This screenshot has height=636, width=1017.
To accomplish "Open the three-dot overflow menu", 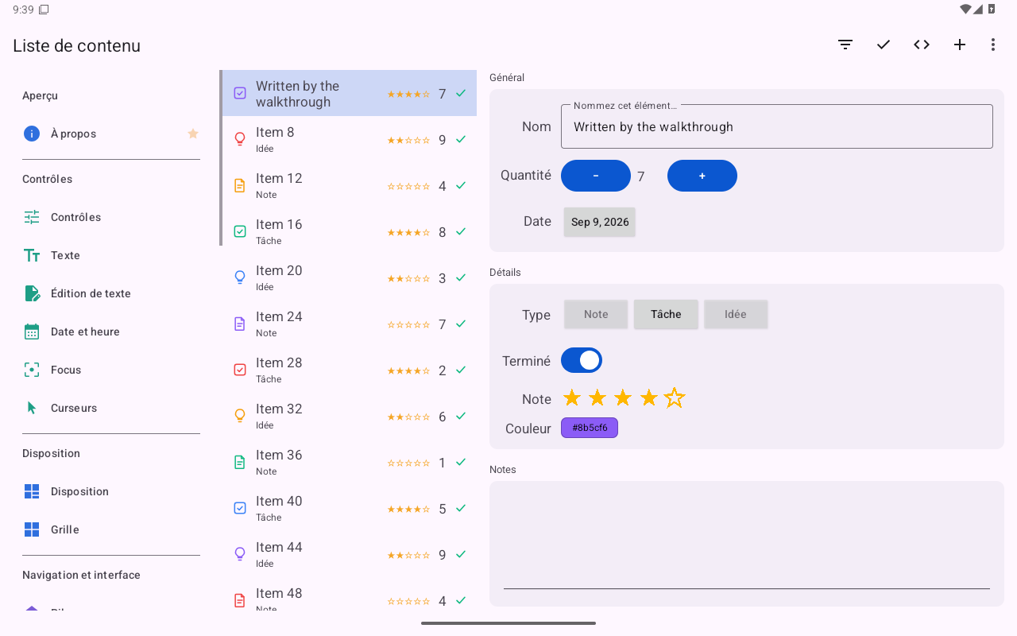I will pyautogui.click(x=993, y=45).
